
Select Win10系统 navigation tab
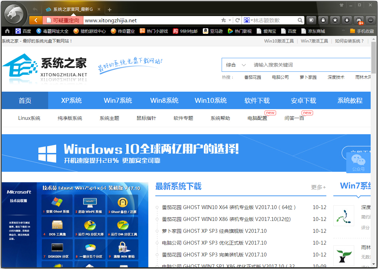pyautogui.click(x=211, y=100)
